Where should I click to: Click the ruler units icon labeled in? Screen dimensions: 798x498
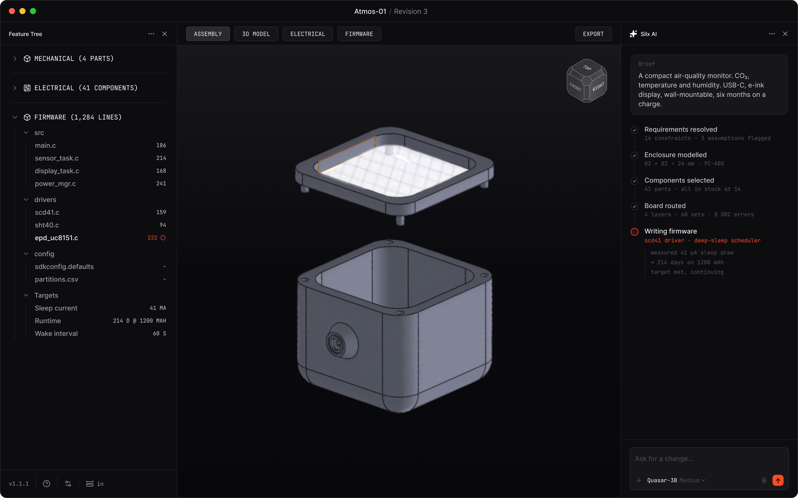pos(95,484)
